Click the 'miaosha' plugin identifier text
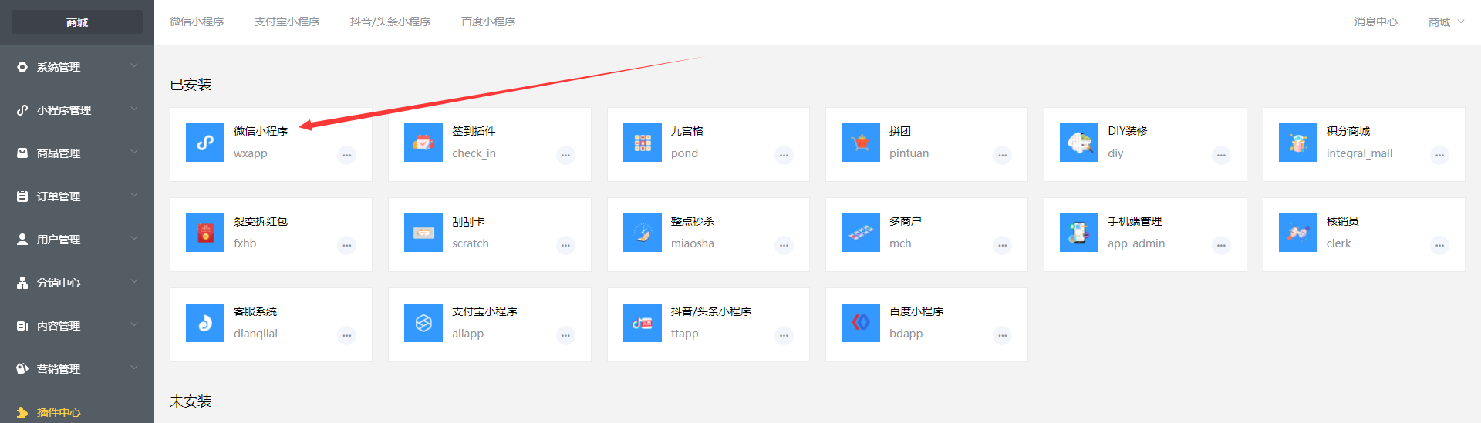This screenshot has height=423, width=1481. 693,243
